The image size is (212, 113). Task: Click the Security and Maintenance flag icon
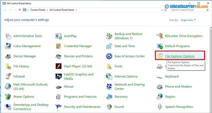pyautogui.click(x=59, y=107)
